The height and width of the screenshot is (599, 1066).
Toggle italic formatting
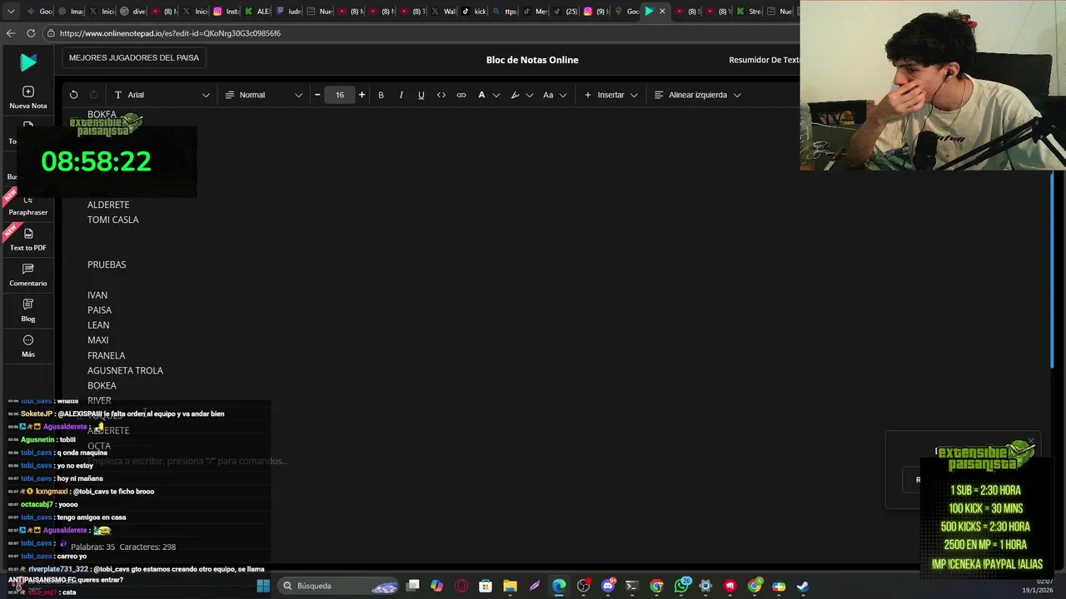click(x=401, y=95)
